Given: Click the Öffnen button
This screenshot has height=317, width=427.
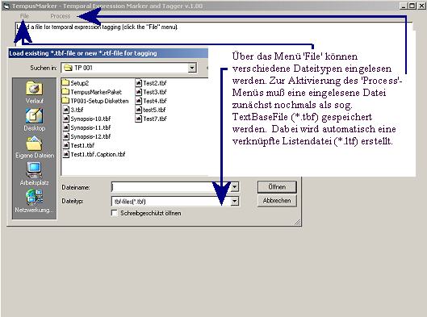Looking at the screenshot, I should (277, 187).
